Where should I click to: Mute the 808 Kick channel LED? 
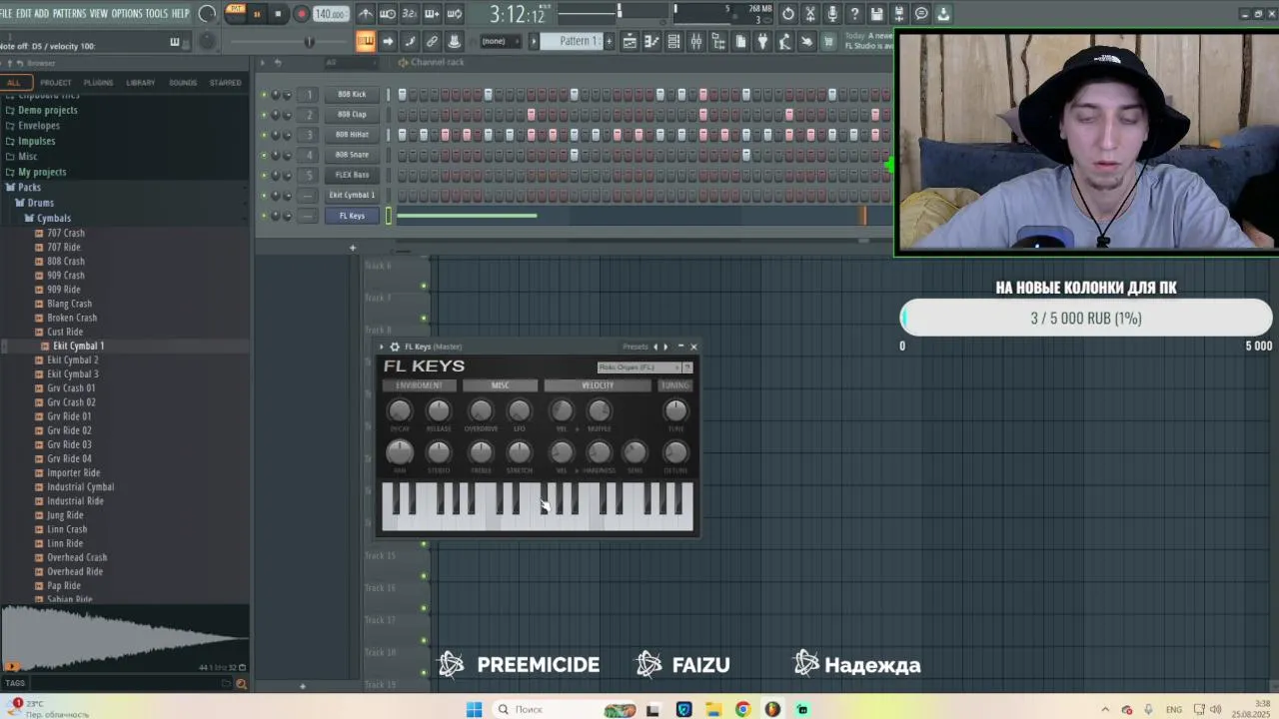point(264,95)
